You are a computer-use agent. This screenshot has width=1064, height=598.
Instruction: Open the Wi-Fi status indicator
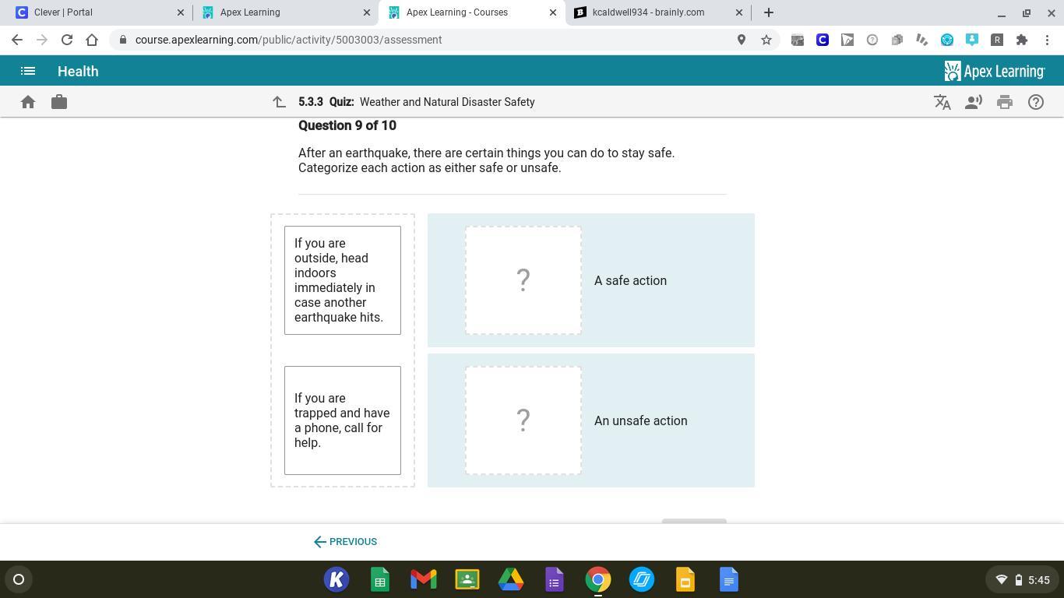coord(1002,579)
